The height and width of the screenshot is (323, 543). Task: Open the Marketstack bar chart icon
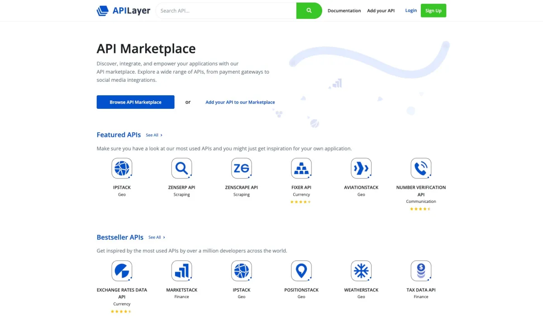[181, 271]
